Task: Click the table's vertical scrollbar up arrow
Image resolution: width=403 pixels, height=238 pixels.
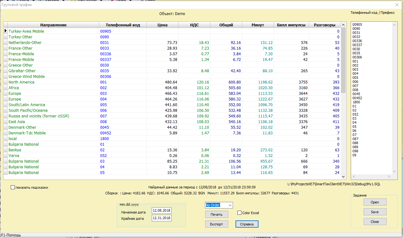Action: [343, 25]
